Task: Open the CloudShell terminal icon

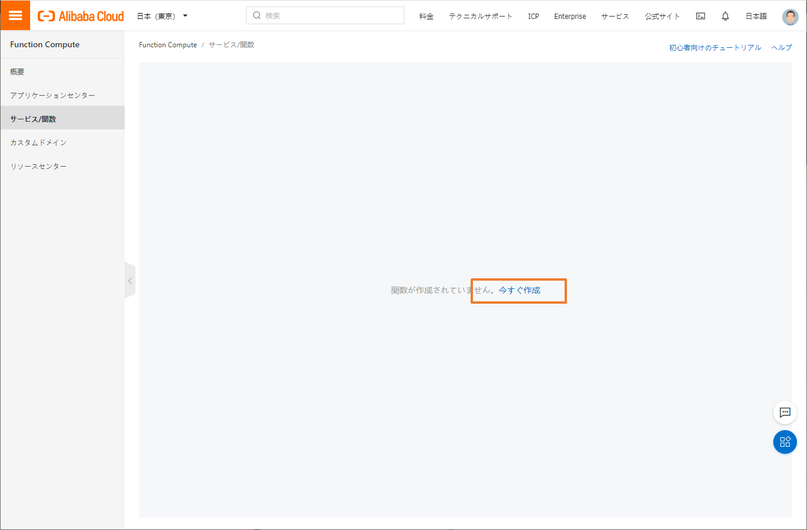Action: 700,16
